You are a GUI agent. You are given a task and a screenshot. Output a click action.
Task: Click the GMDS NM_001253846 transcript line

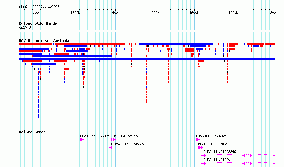coord(238,155)
